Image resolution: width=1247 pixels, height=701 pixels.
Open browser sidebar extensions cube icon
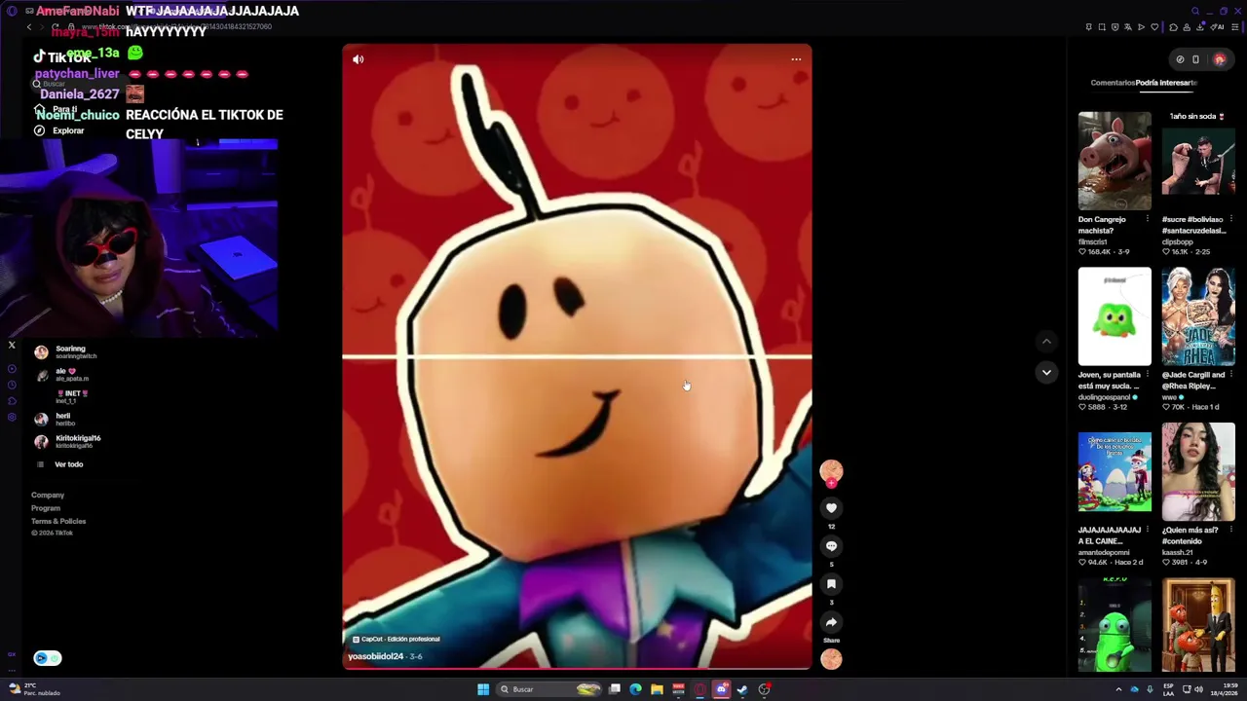click(x=12, y=401)
